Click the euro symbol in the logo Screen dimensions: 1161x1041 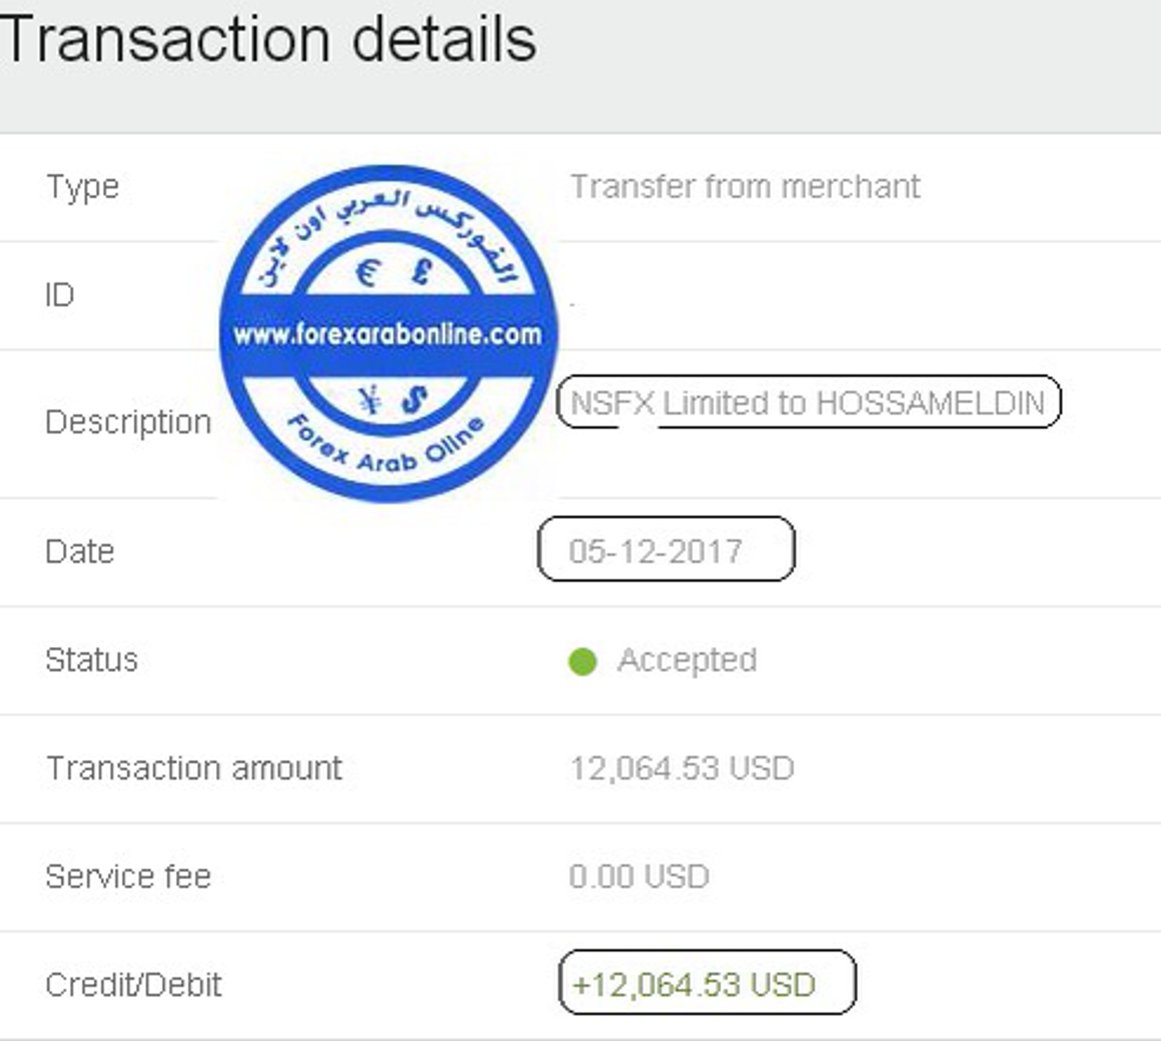367,272
